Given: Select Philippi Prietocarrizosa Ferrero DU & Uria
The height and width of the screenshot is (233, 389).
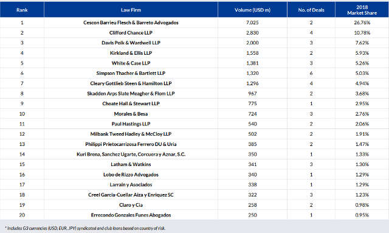Looking at the screenshot, I should (131, 144).
